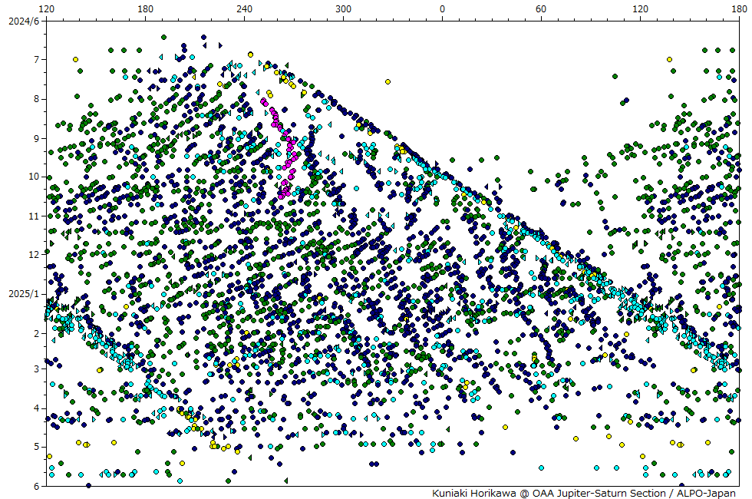Click the bottommost magenta data point
This screenshot has width=752, height=499.
point(281,196)
